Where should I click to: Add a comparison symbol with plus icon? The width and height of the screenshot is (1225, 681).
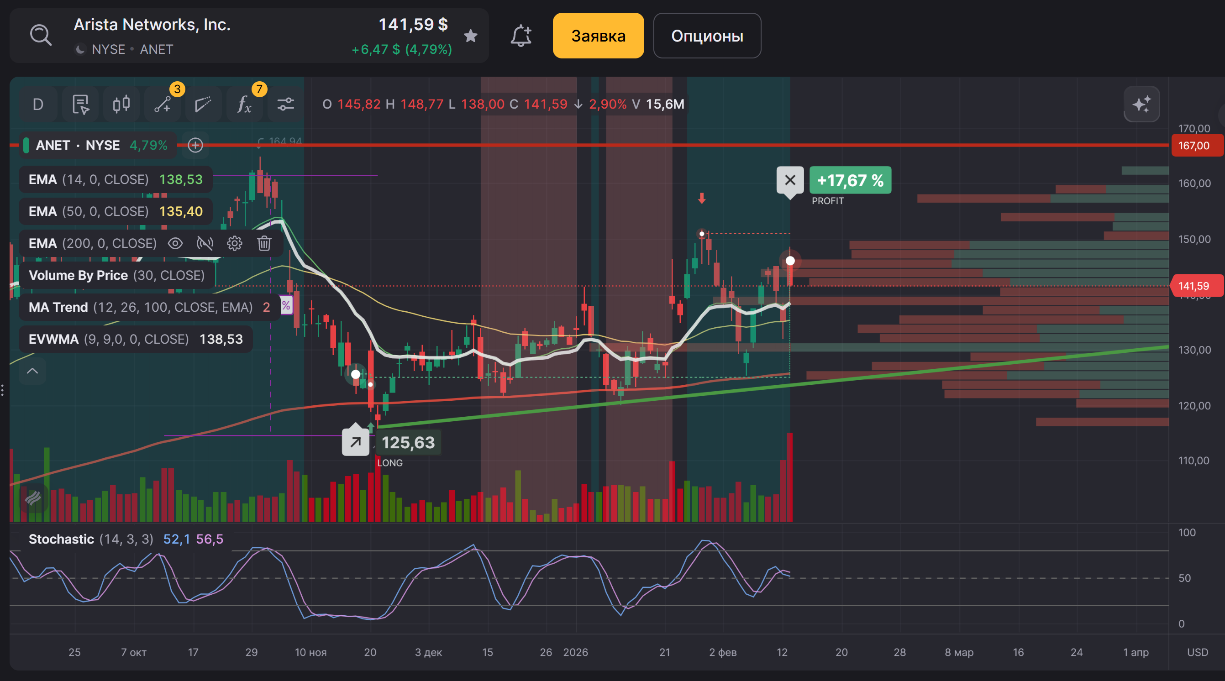coord(195,145)
